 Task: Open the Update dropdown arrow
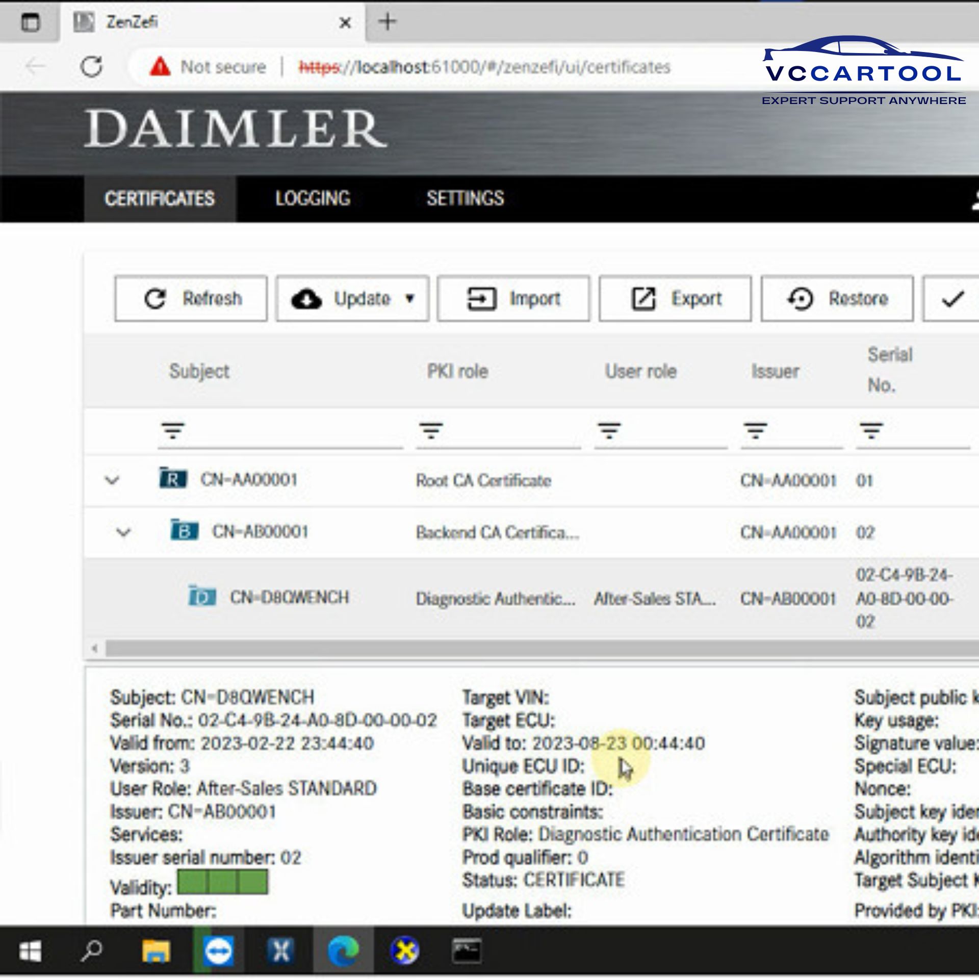pos(410,299)
